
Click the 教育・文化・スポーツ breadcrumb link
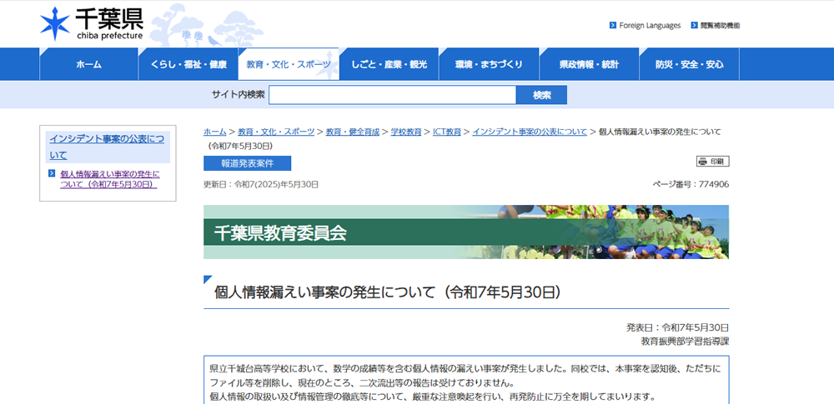tap(276, 132)
